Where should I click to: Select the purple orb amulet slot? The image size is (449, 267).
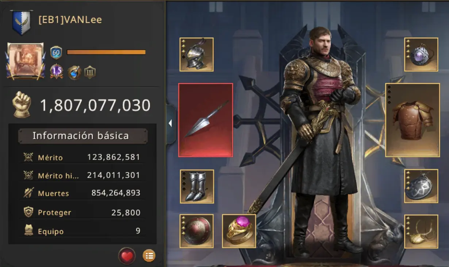pyautogui.click(x=421, y=54)
